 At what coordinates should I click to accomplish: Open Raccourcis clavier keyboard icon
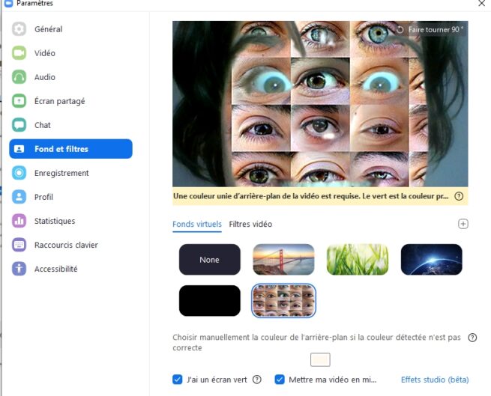click(19, 245)
